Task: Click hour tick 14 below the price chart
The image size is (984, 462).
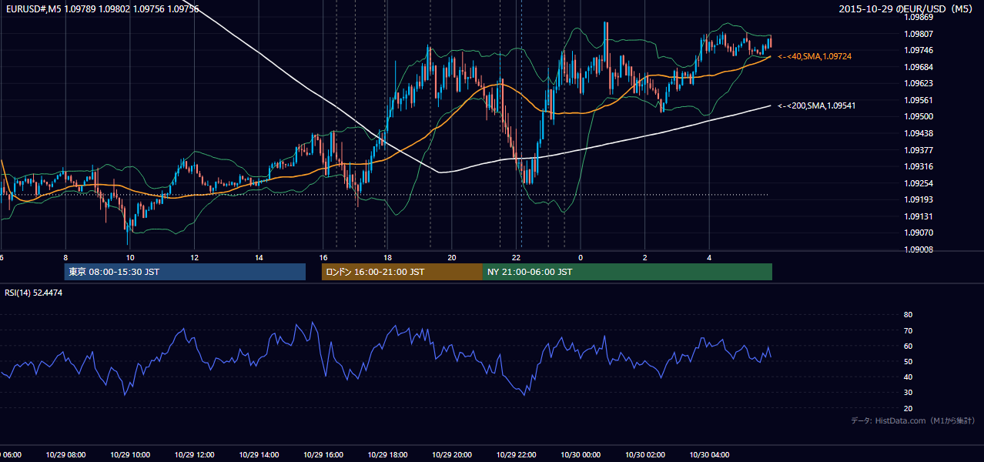Action: pos(259,258)
